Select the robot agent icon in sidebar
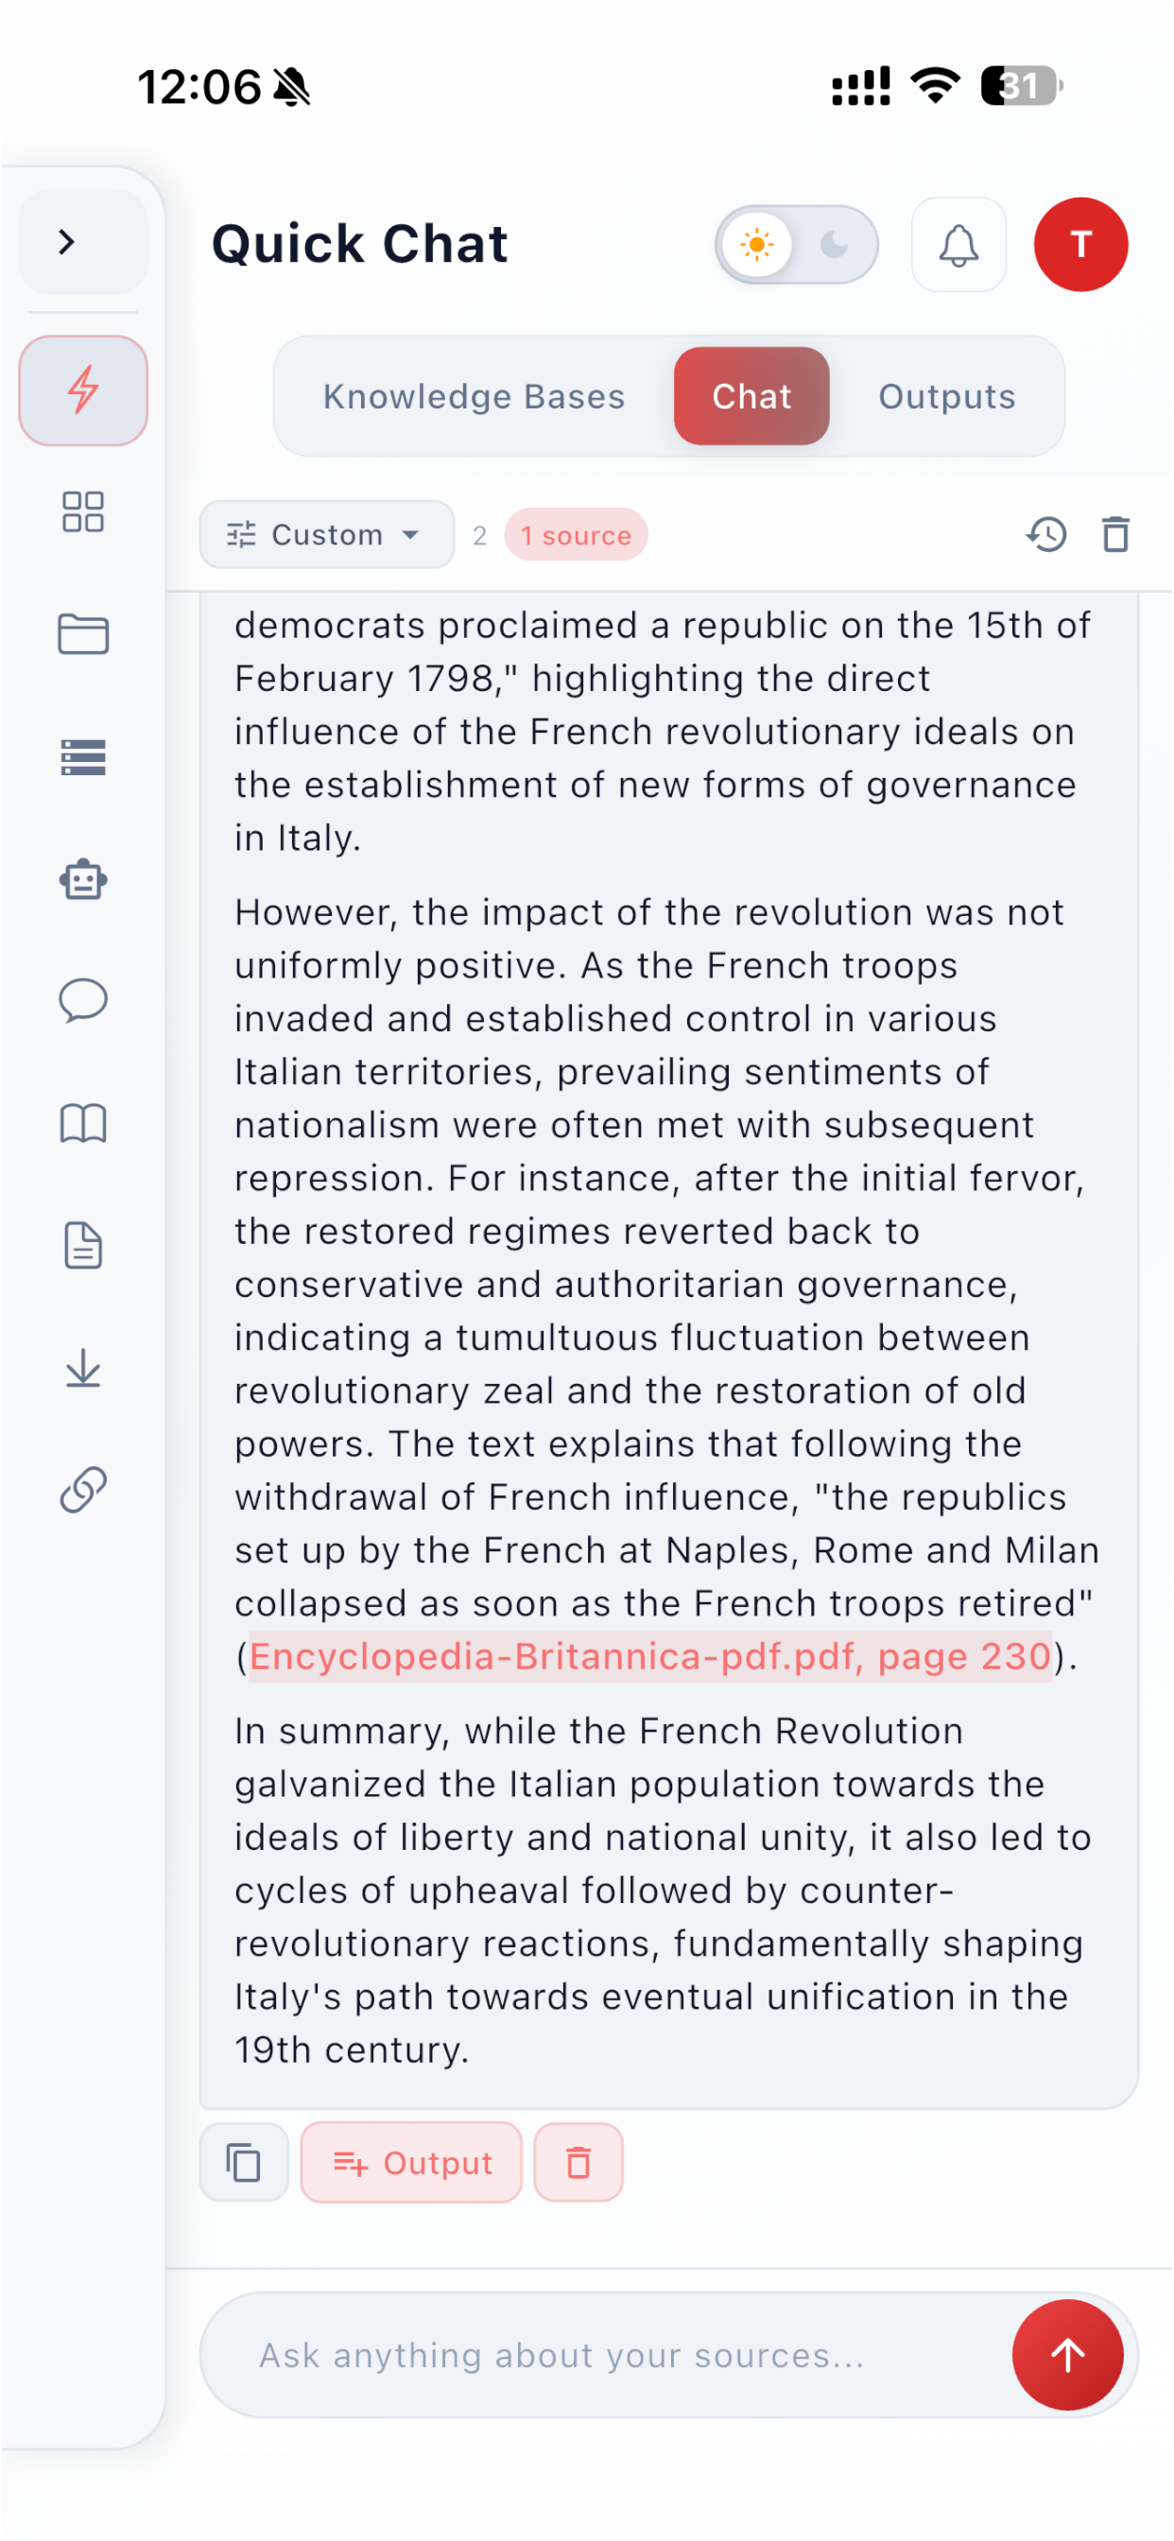 tap(83, 879)
